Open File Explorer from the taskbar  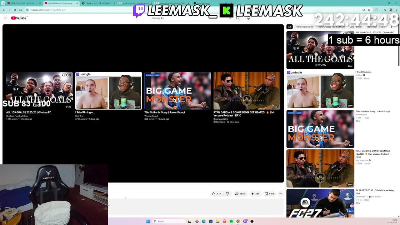217,222
